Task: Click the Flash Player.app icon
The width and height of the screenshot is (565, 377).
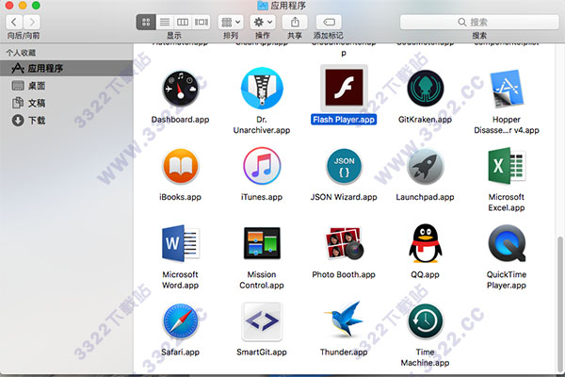Action: [x=344, y=88]
